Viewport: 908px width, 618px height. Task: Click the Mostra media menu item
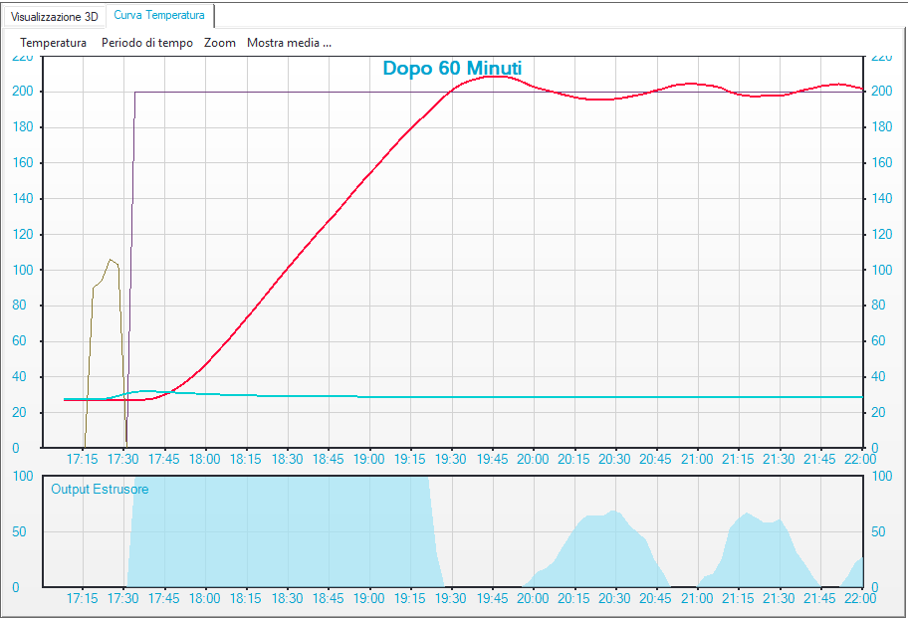point(290,43)
